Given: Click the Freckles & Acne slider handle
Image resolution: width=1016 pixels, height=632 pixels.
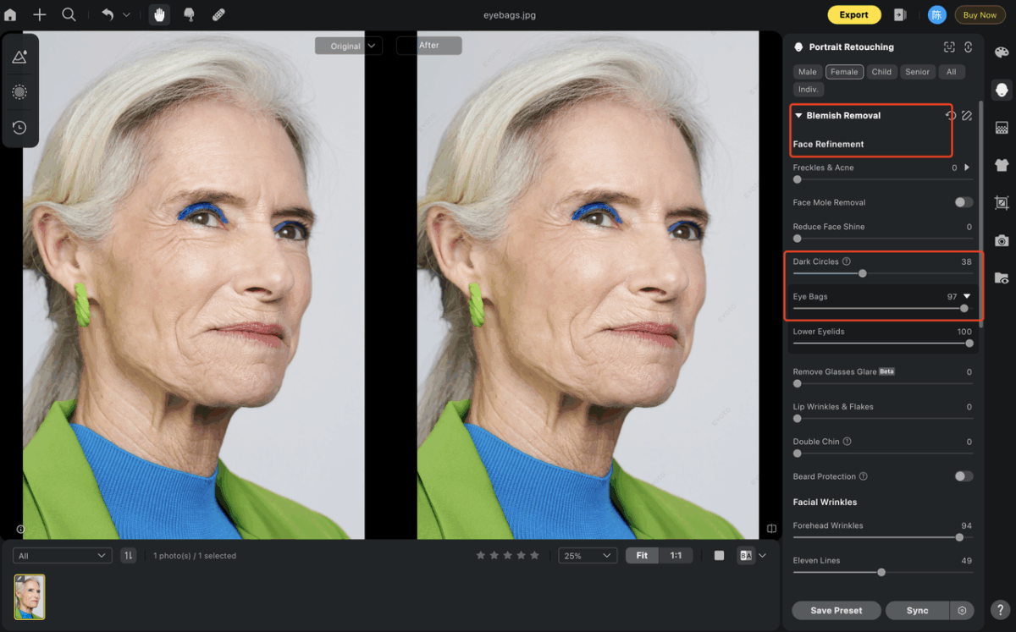Looking at the screenshot, I should pyautogui.click(x=797, y=179).
